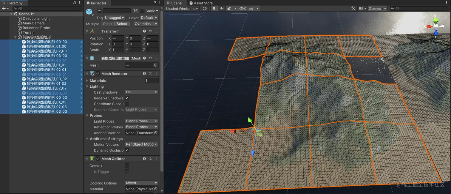Open Mesh Collider more options menu
451x194 pixels.
point(156,159)
